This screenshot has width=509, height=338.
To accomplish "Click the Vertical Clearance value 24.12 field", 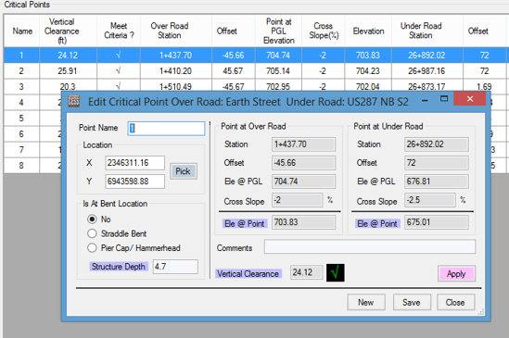I will (x=307, y=272).
